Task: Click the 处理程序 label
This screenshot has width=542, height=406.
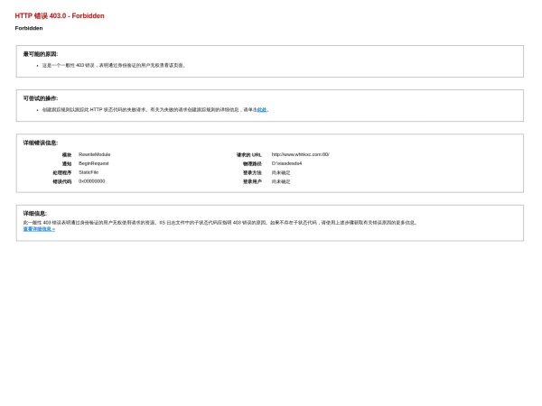Action: pos(62,172)
